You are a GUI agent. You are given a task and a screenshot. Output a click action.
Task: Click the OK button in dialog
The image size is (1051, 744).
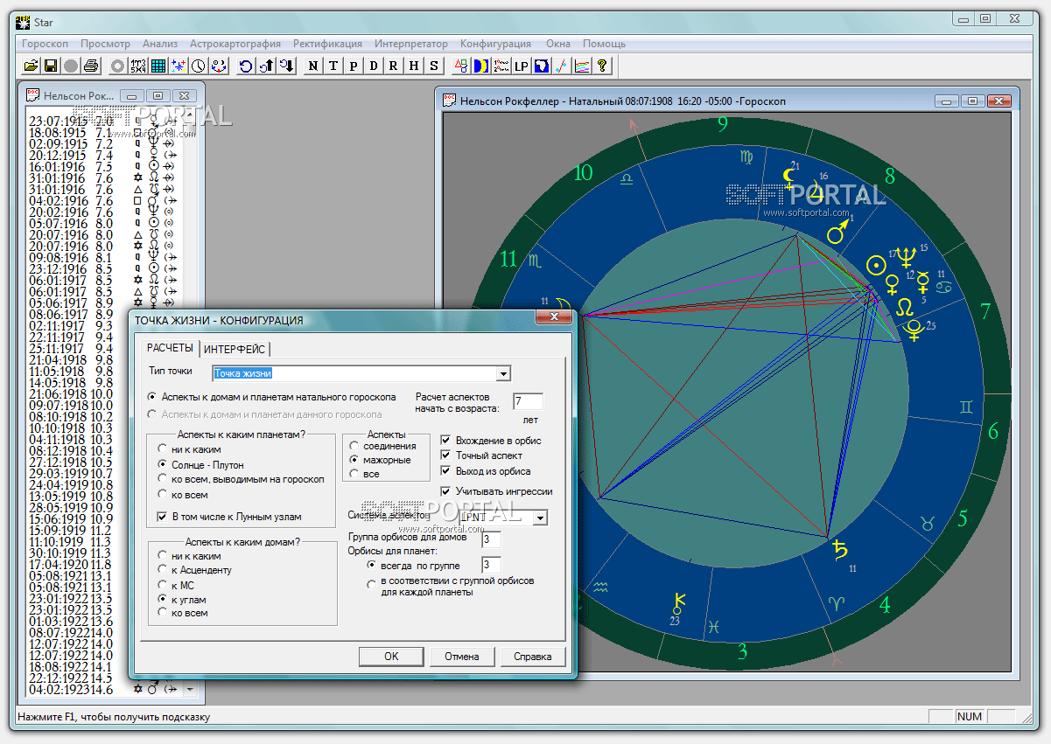[x=391, y=657]
